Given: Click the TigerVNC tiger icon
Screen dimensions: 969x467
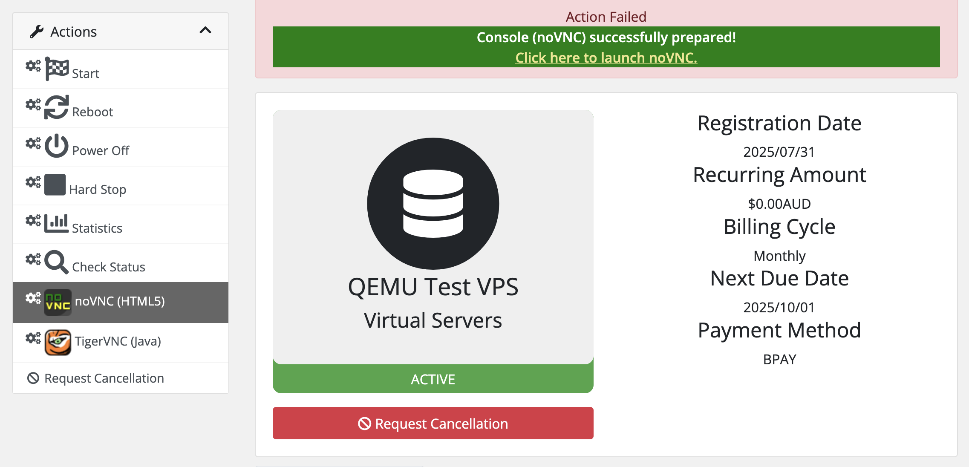Looking at the screenshot, I should pyautogui.click(x=58, y=342).
